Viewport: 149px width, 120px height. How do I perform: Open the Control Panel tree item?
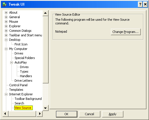18,85
